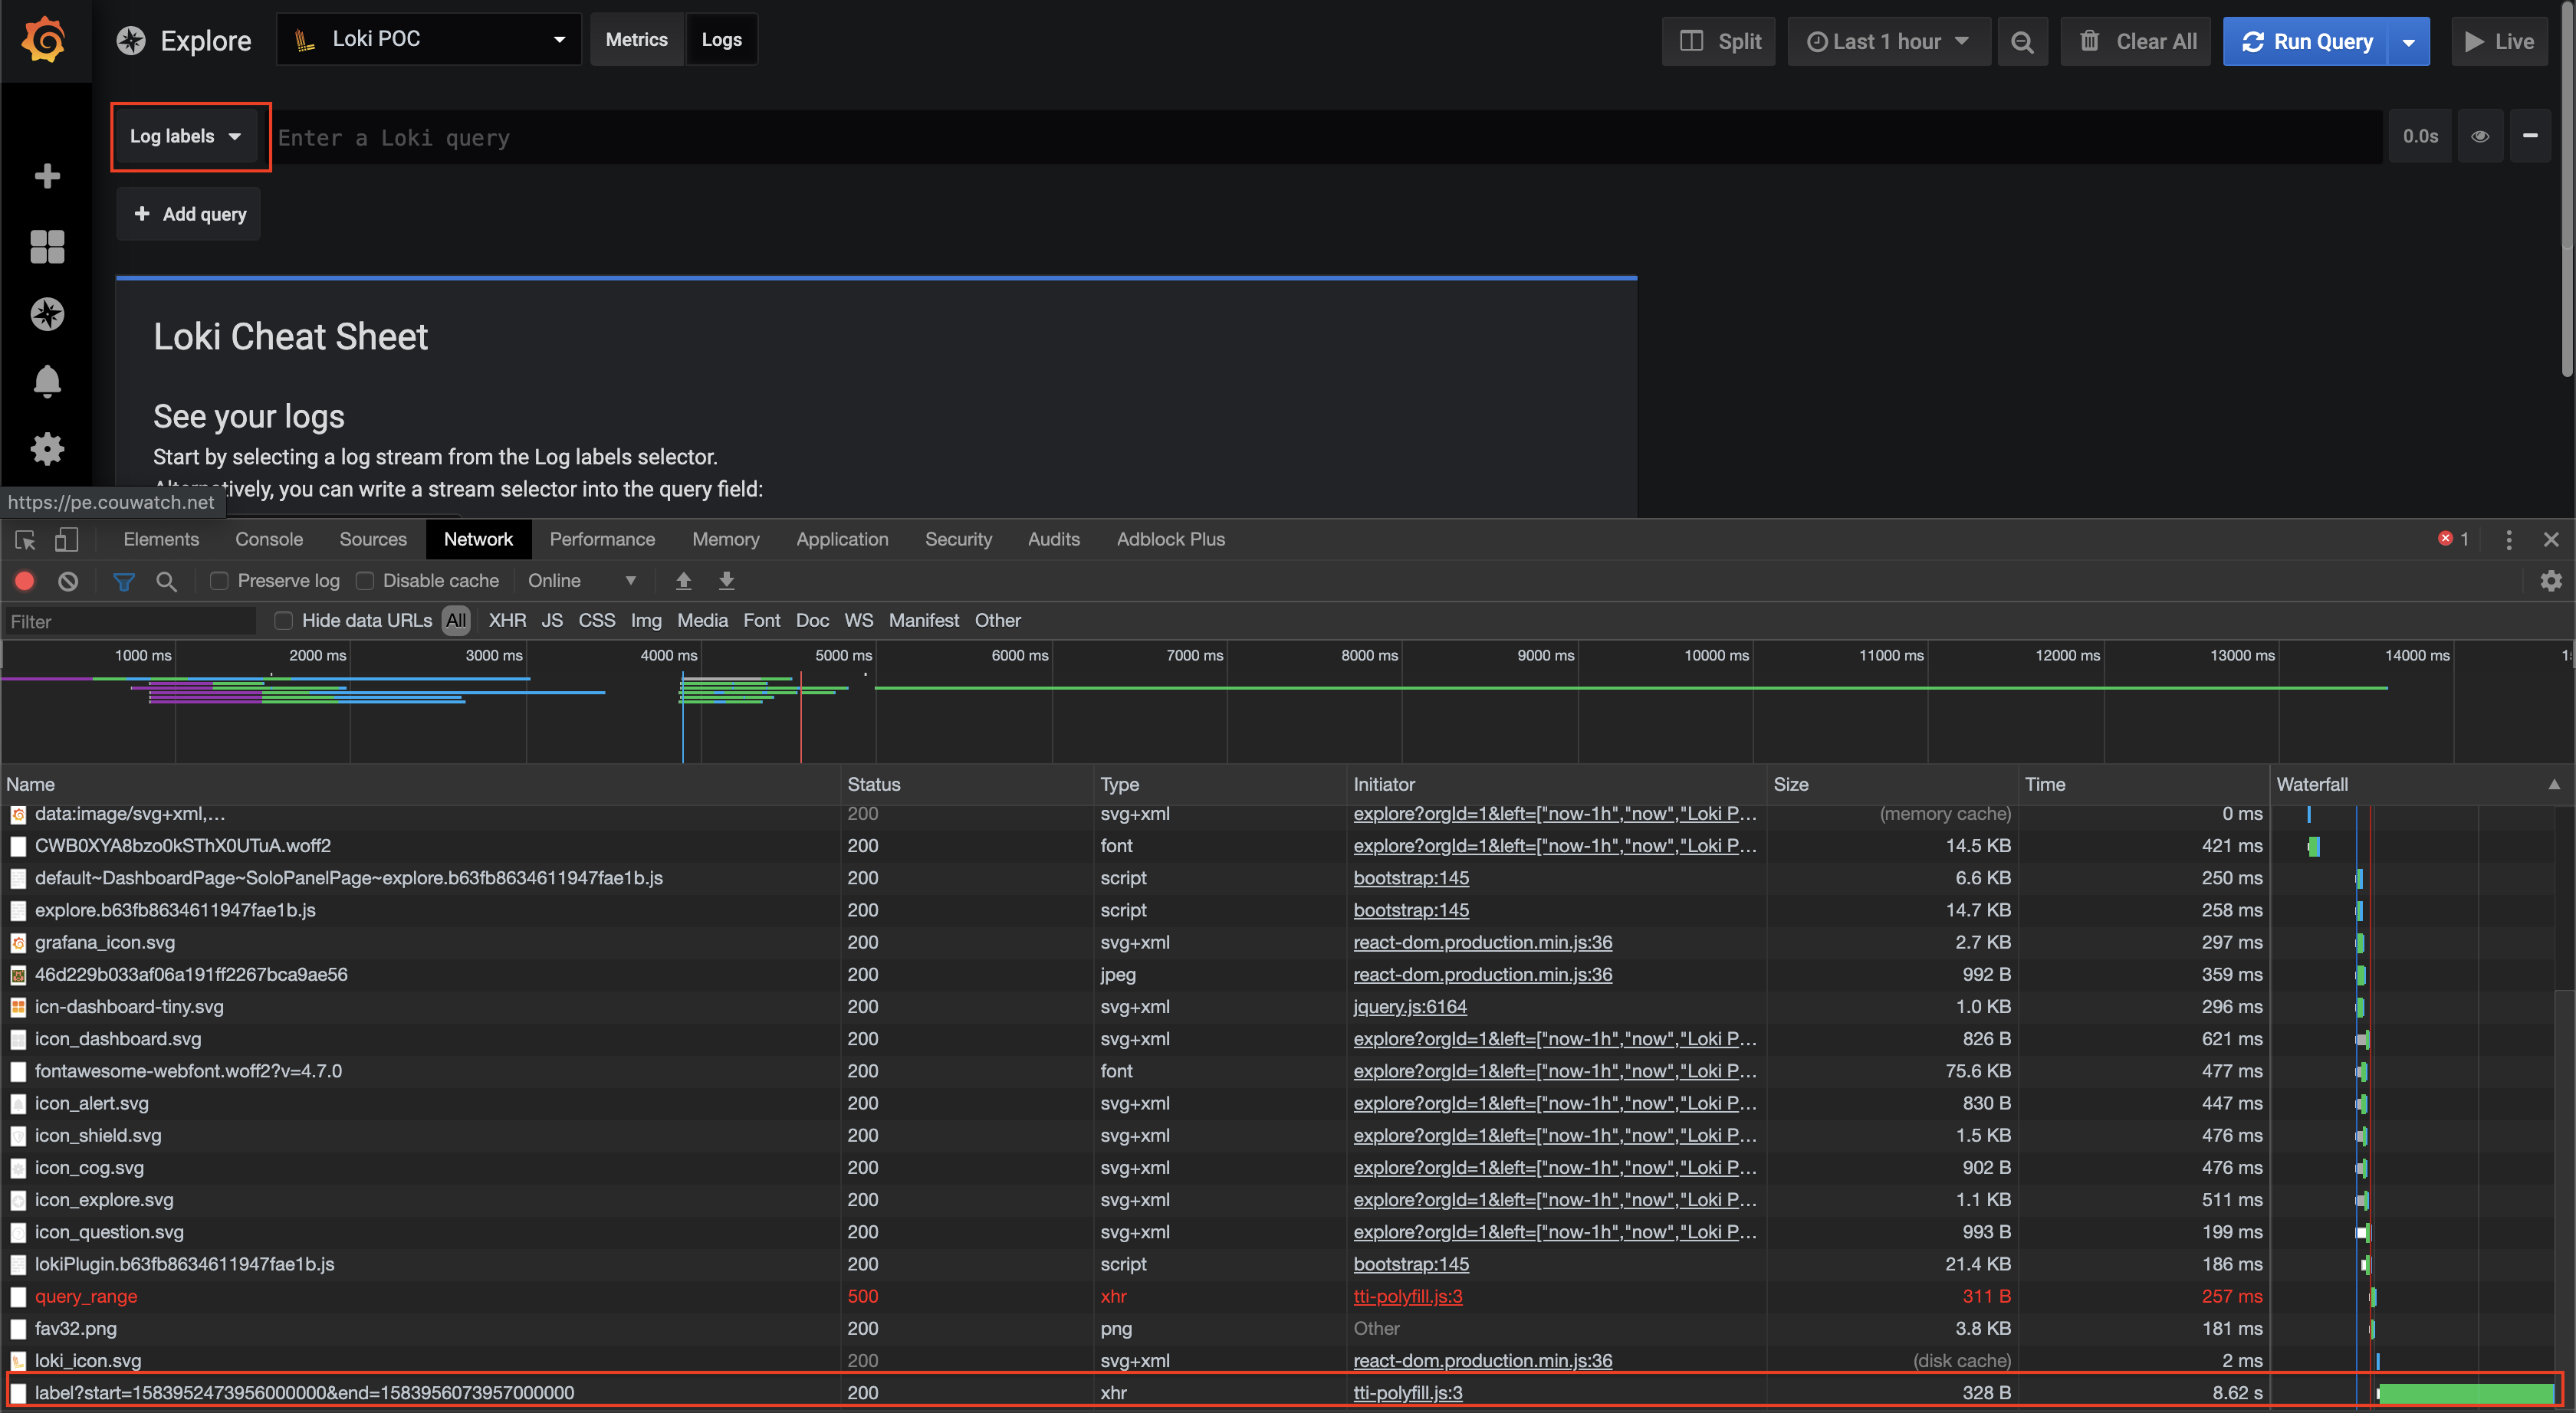2576x1413 pixels.
Task: Open the Log labels dropdown
Action: pos(187,136)
